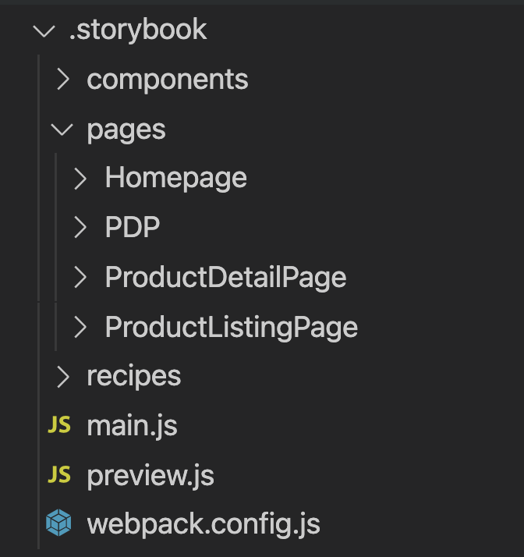The height and width of the screenshot is (557, 524).
Task: Select the ProductDetailPage folder label
Action: (226, 278)
